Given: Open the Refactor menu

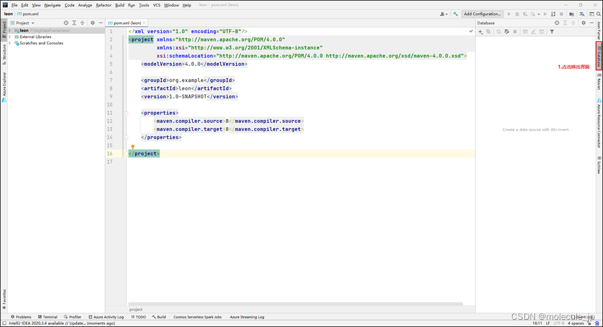Looking at the screenshot, I should click(103, 5).
